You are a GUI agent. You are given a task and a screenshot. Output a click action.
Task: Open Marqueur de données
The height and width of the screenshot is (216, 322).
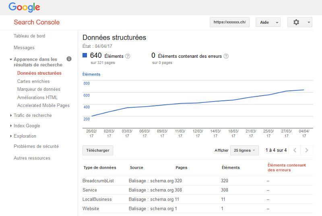39,89
